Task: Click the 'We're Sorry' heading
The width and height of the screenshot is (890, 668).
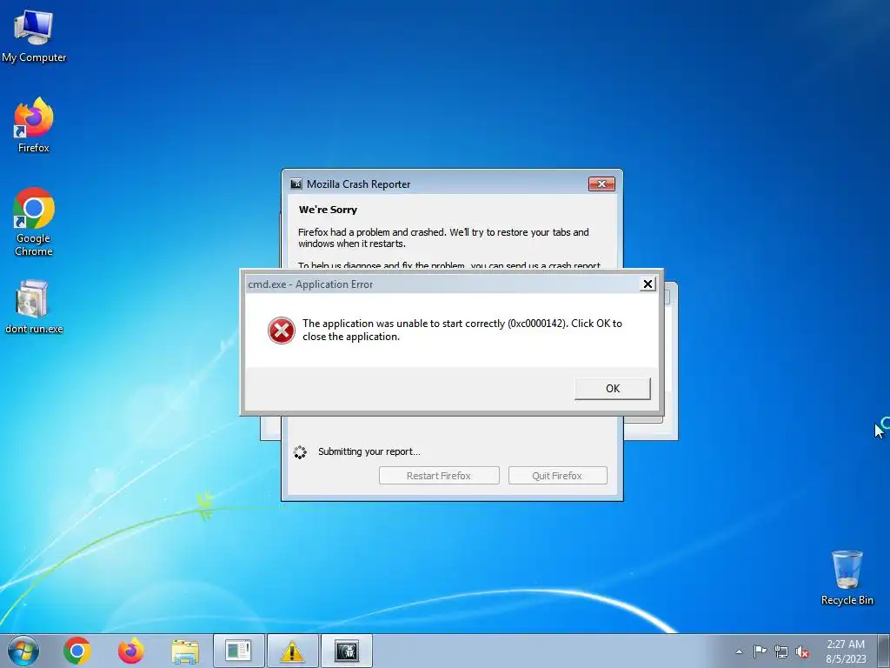Action: click(x=328, y=210)
